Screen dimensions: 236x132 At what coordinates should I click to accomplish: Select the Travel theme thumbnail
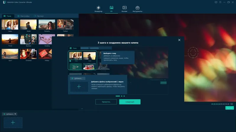click(10, 39)
